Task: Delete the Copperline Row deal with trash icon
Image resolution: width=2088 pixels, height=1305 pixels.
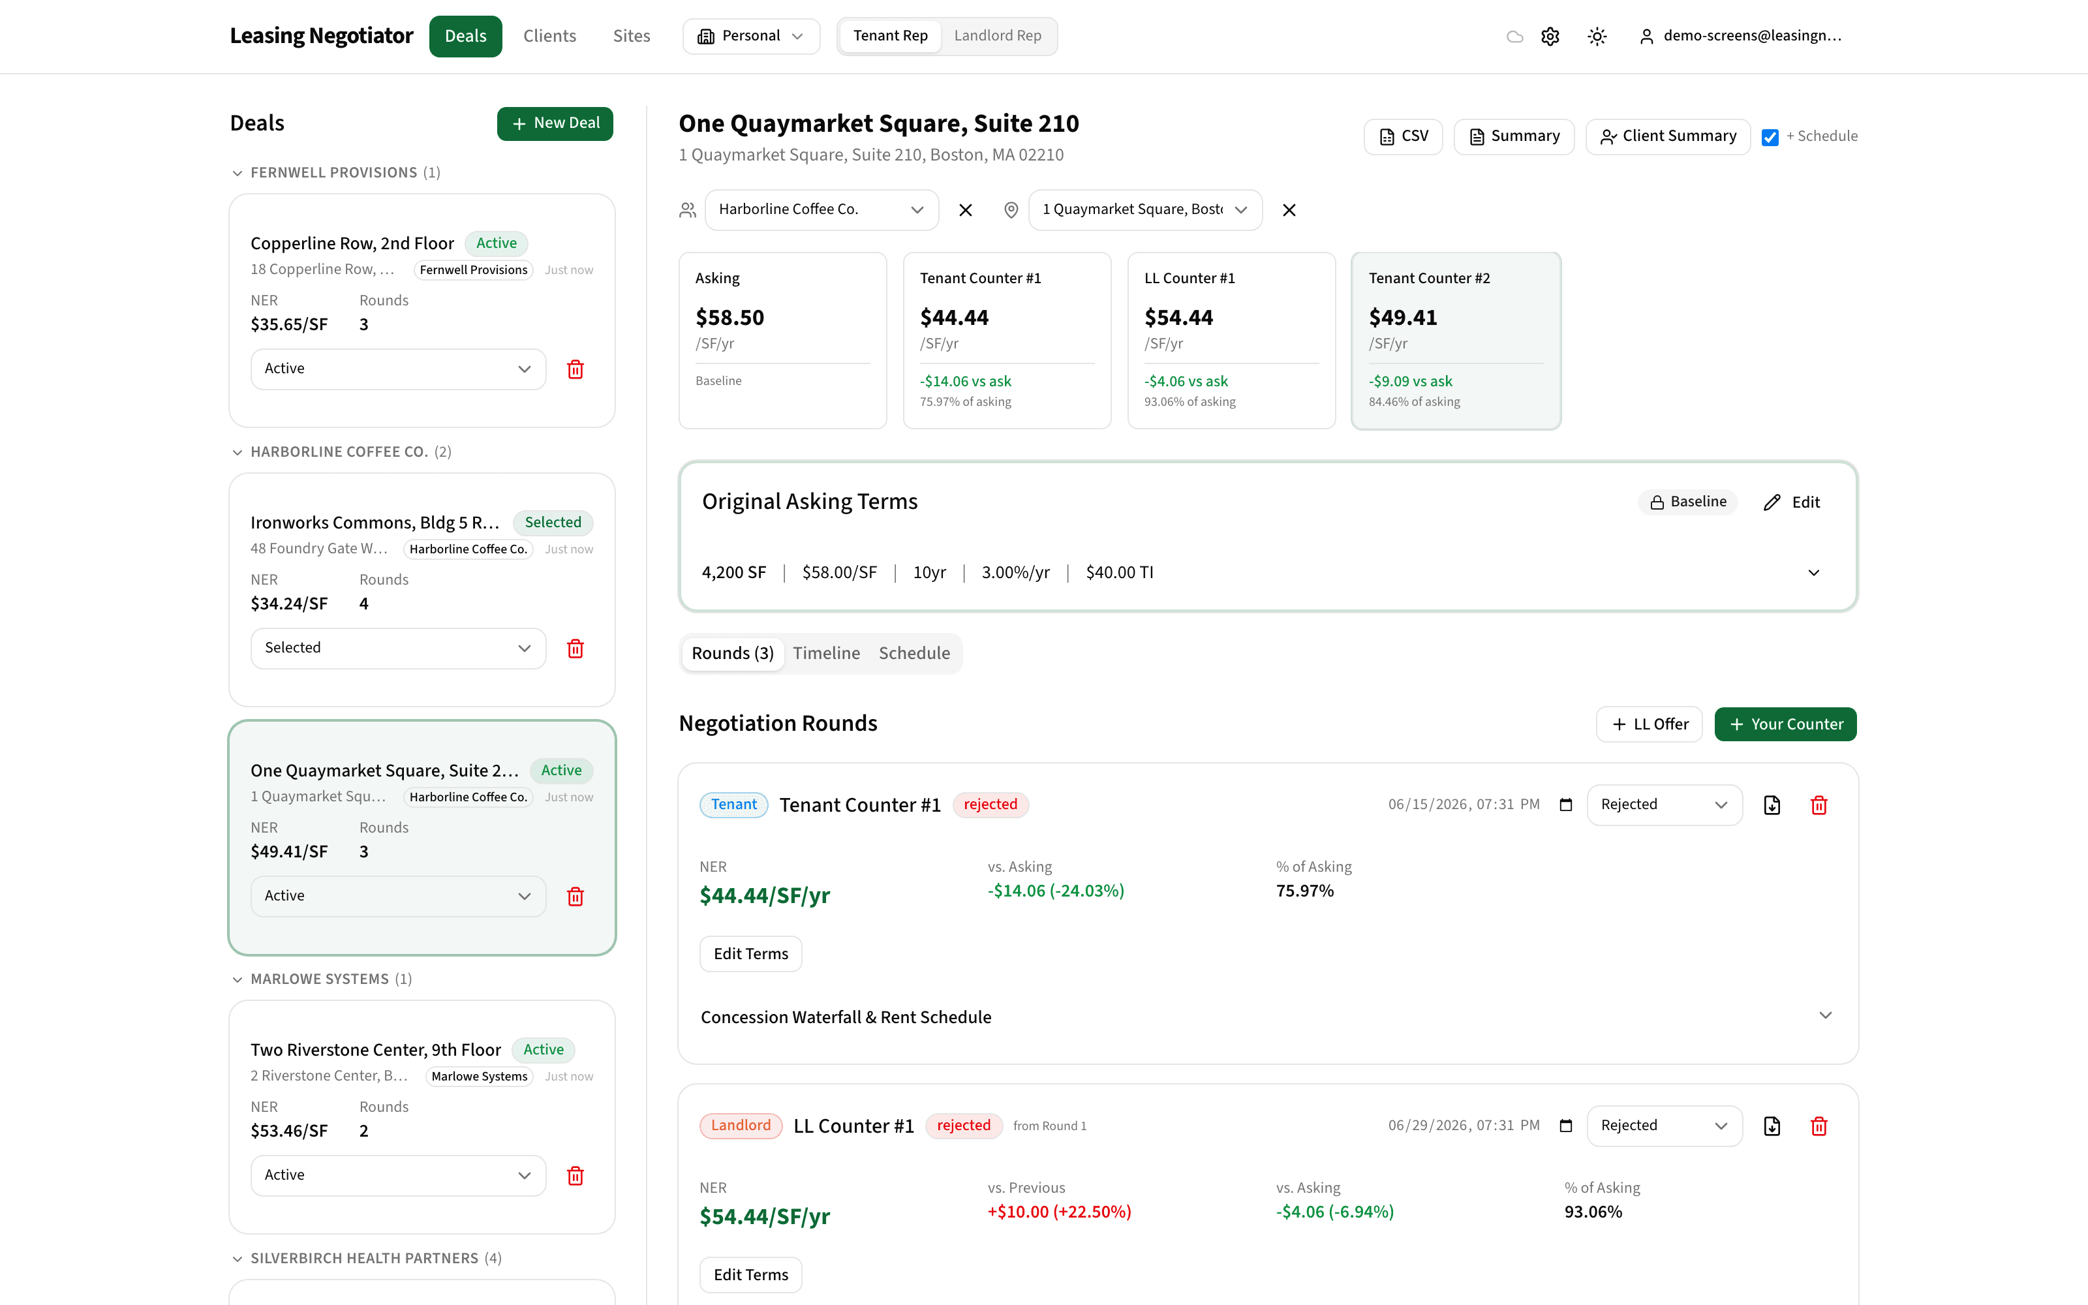Action: 576,369
